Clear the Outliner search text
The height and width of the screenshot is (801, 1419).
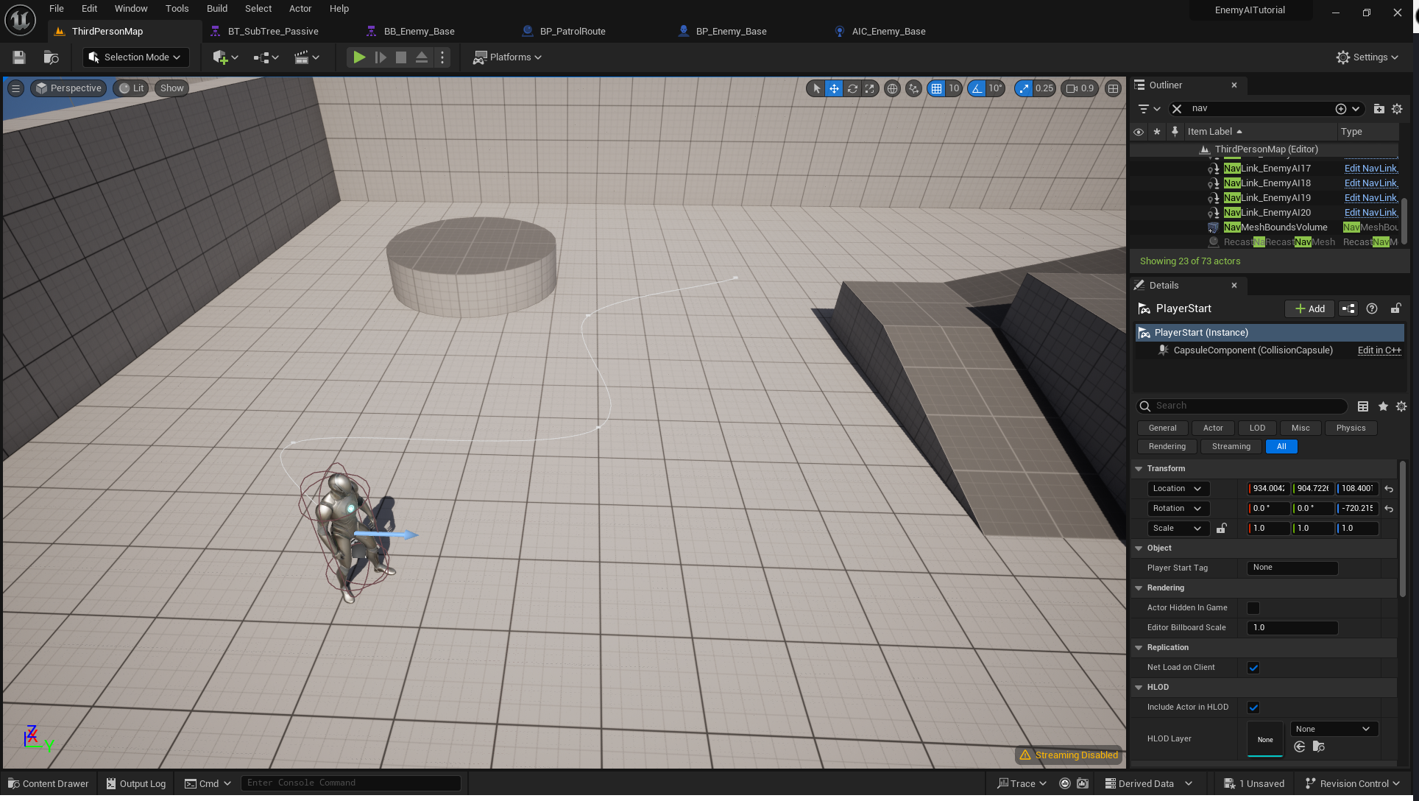[1177, 109]
